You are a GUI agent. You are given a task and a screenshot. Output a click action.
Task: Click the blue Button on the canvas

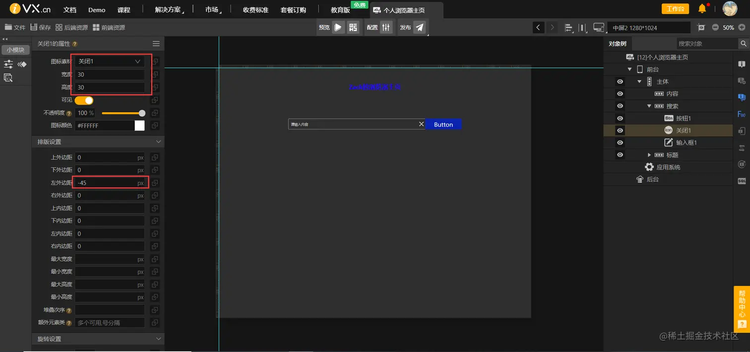[x=443, y=125]
